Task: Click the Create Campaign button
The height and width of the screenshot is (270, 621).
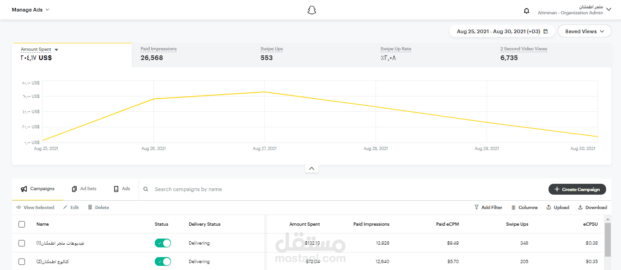Action: (577, 189)
